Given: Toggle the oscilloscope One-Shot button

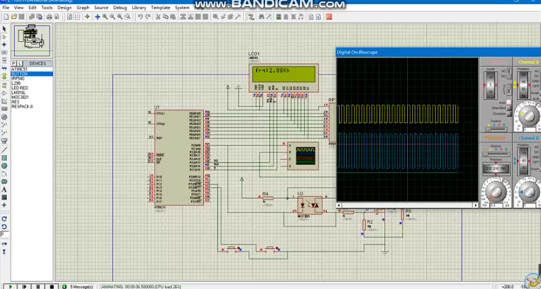Looking at the screenshot, I should click(x=509, y=108).
